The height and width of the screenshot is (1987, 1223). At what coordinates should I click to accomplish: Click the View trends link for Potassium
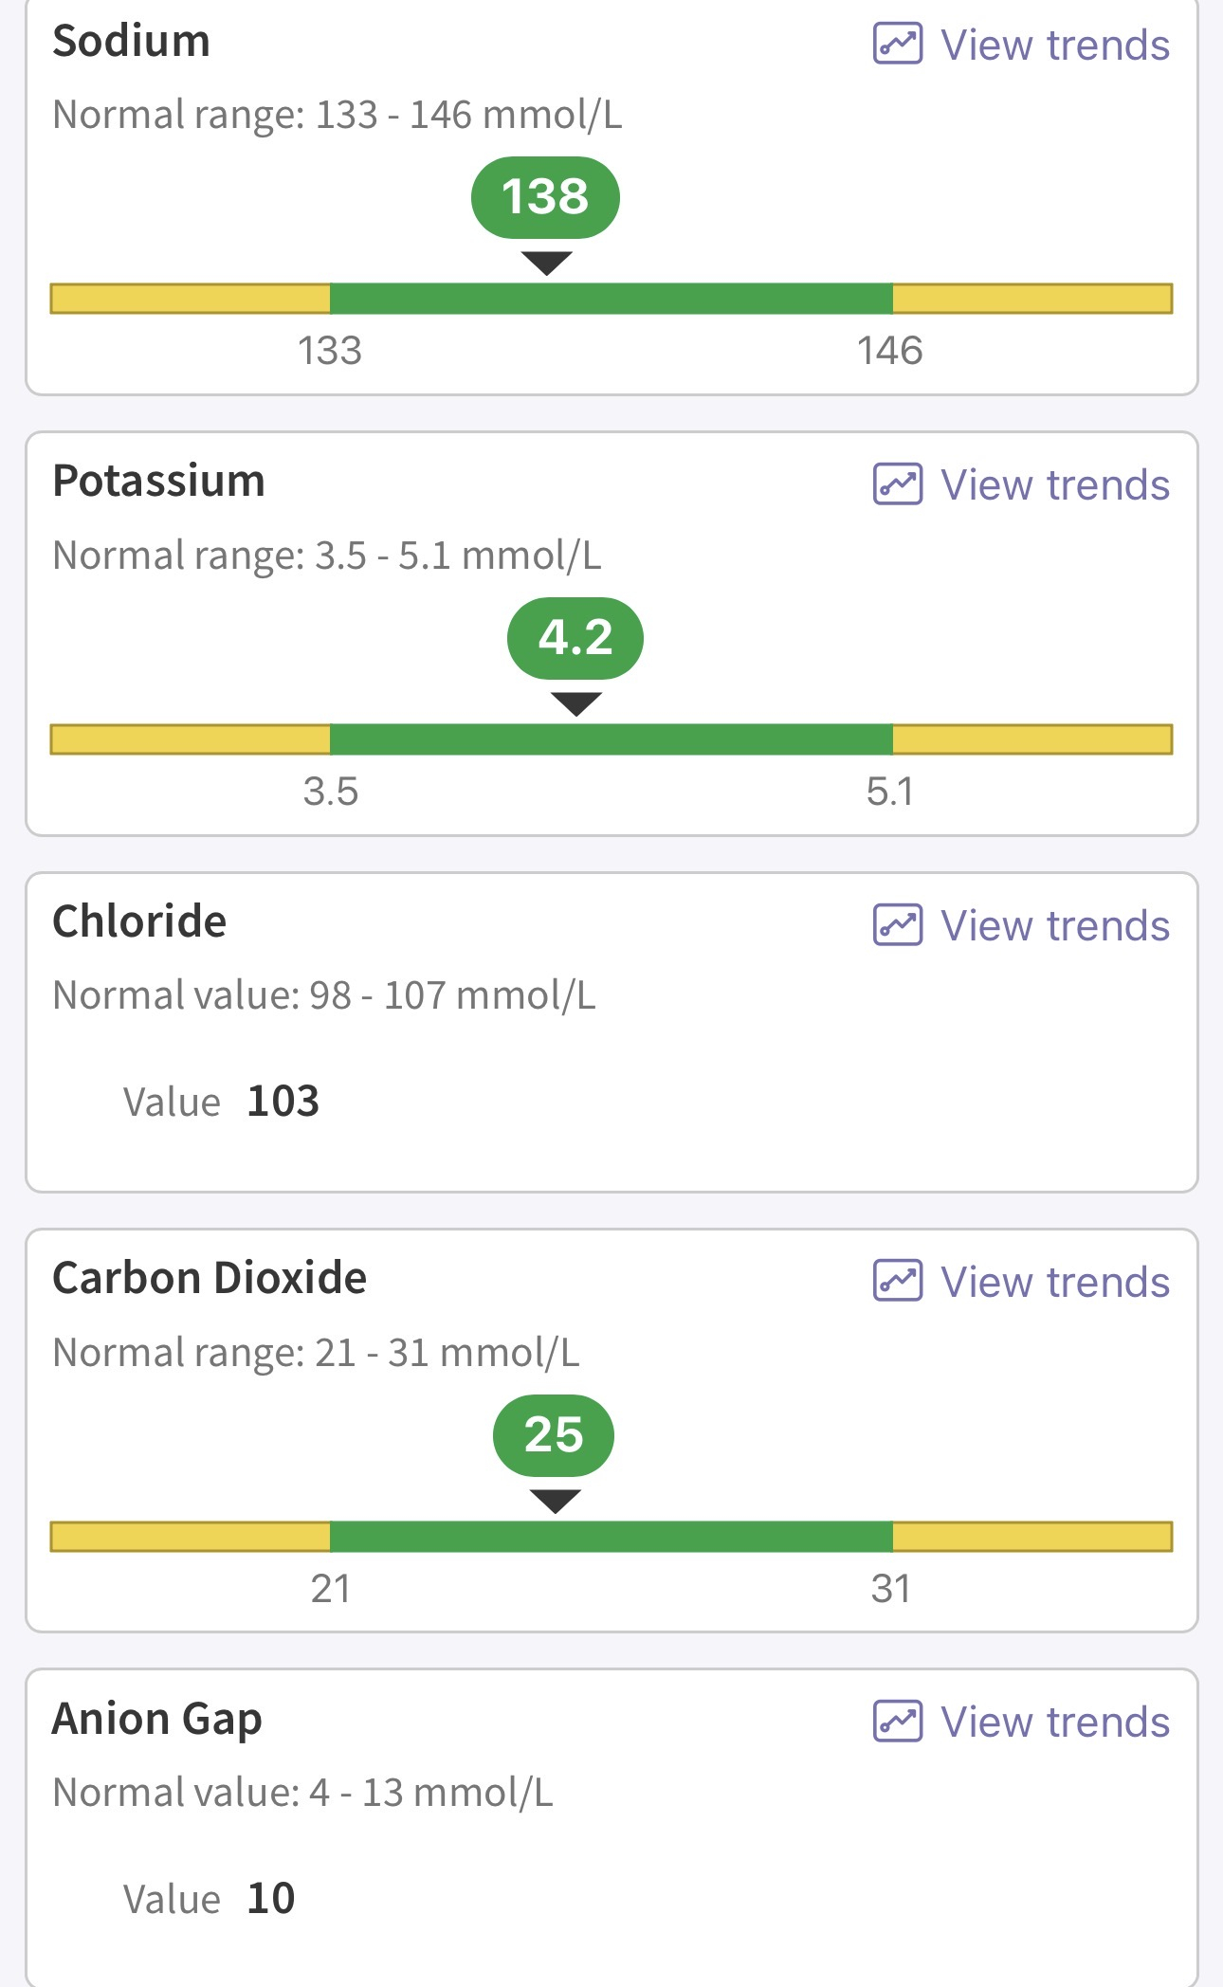[1055, 485]
